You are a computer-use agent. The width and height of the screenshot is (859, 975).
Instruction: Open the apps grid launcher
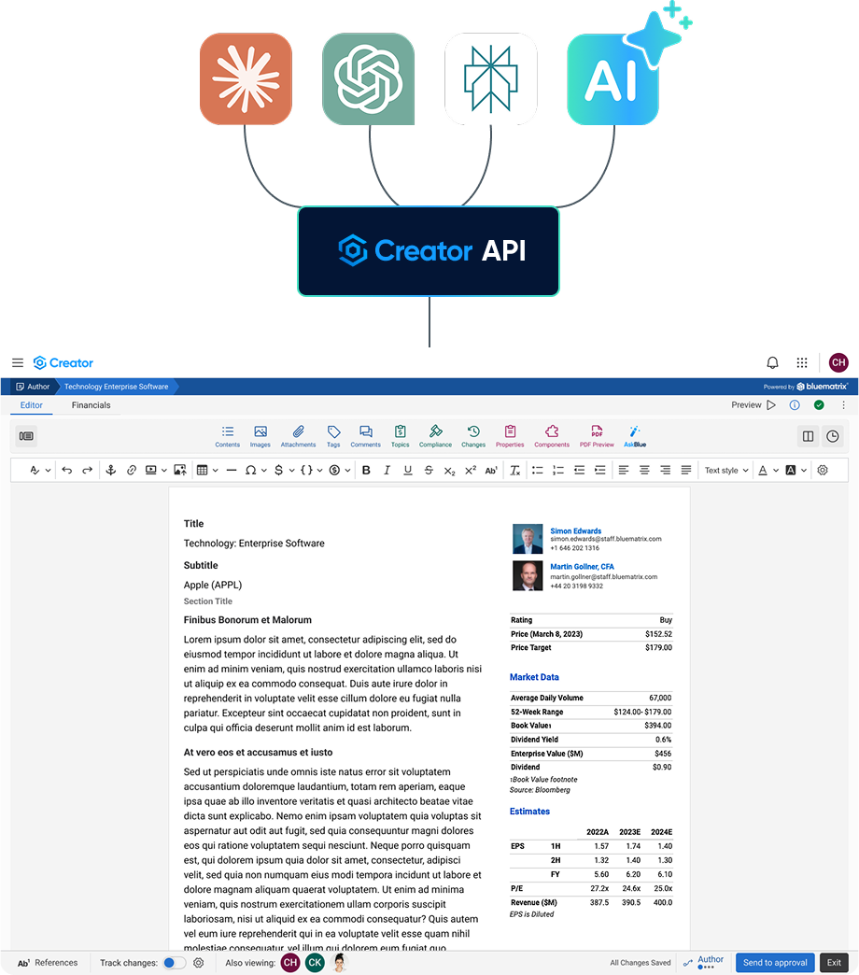[802, 362]
